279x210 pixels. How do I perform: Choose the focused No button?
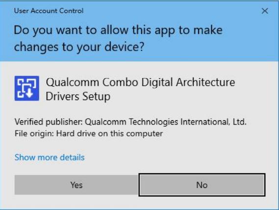202,184
